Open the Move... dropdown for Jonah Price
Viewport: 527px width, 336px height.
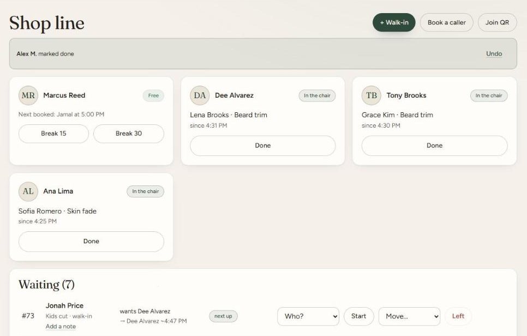[x=409, y=316]
